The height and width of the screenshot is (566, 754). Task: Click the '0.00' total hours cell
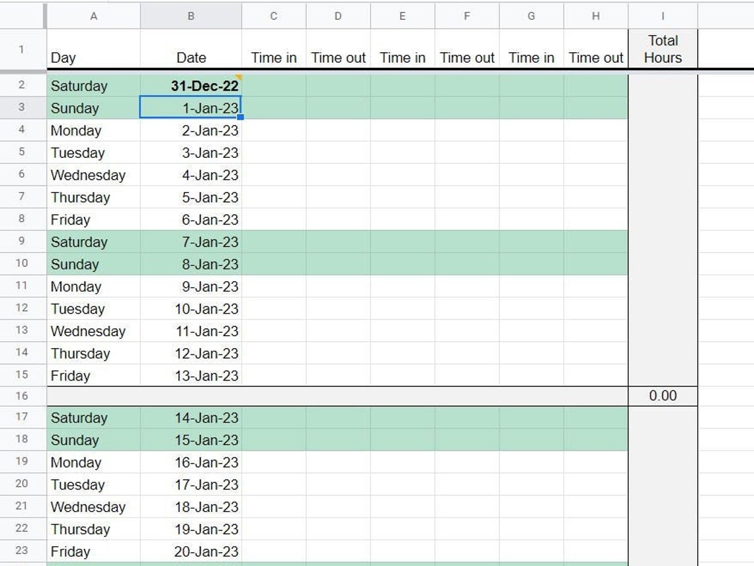click(x=663, y=396)
